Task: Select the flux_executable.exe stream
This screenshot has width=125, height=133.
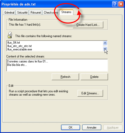Action: click(x=20, y=49)
